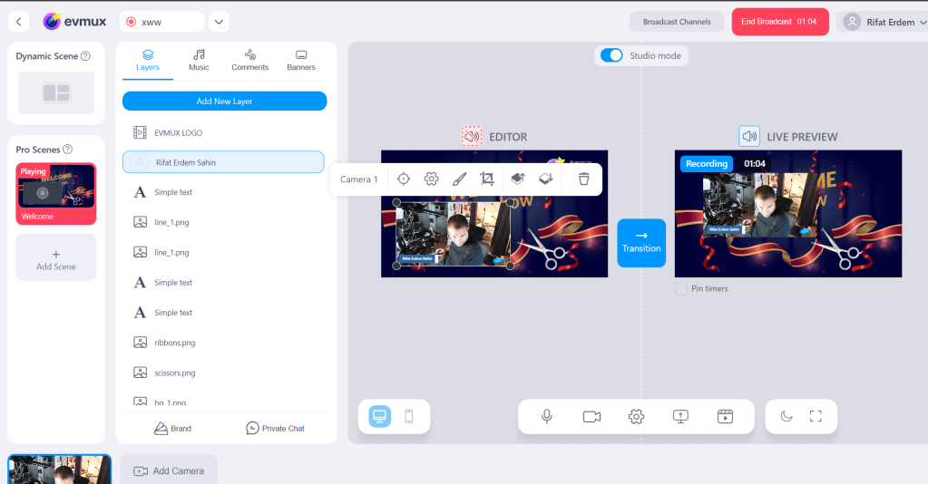Select the camera feed thumbnail at bottom
Viewport: 928px width, 484px height.
click(x=59, y=469)
